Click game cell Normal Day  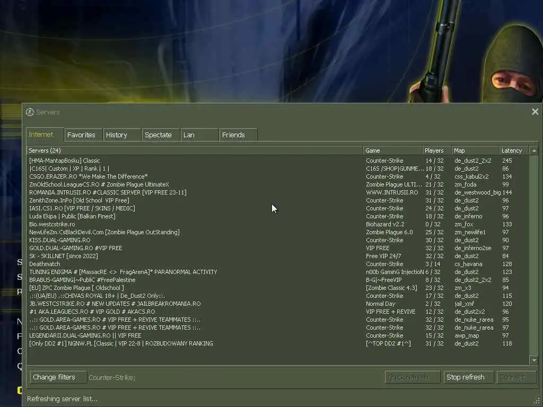(x=380, y=304)
